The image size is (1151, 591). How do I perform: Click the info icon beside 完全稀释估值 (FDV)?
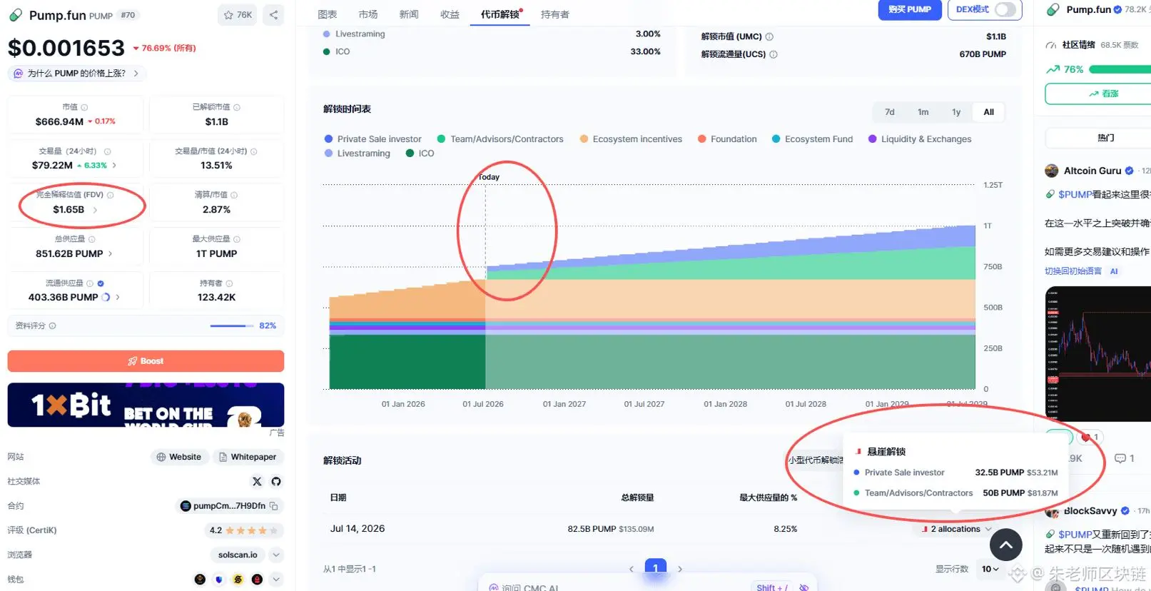point(111,195)
